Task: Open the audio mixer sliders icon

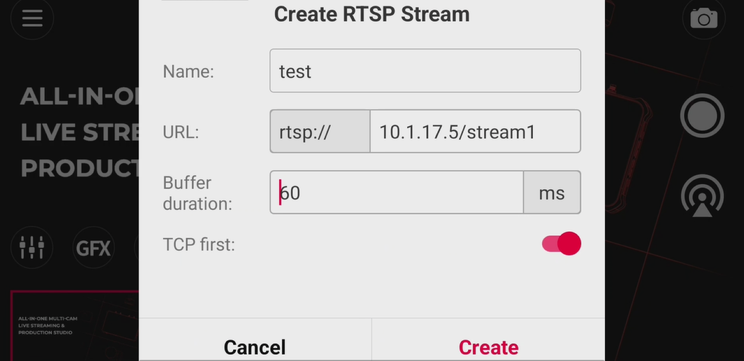Action: coord(32,247)
